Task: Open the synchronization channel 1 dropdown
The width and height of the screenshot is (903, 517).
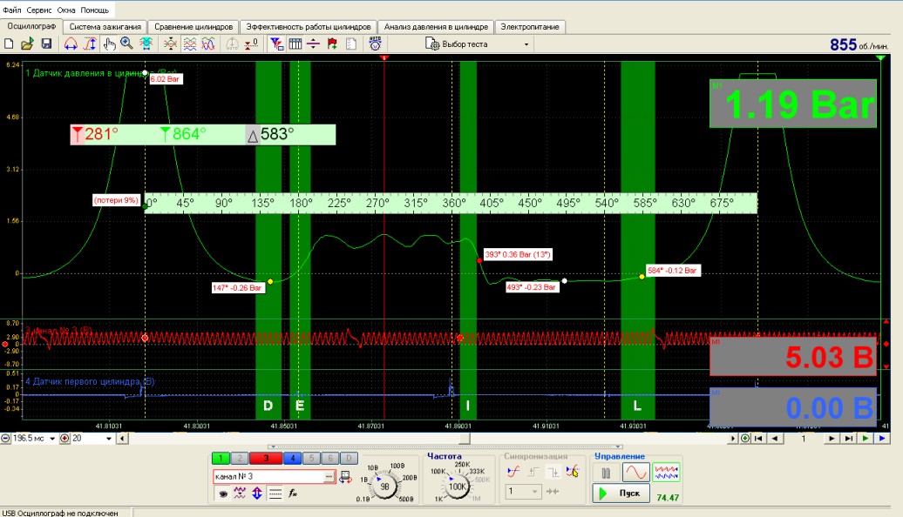Action: tap(523, 491)
